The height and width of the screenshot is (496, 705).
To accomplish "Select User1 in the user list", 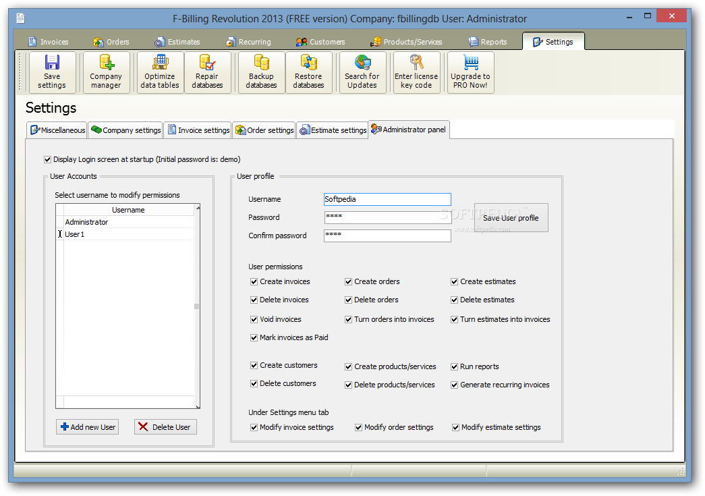I will pyautogui.click(x=129, y=234).
